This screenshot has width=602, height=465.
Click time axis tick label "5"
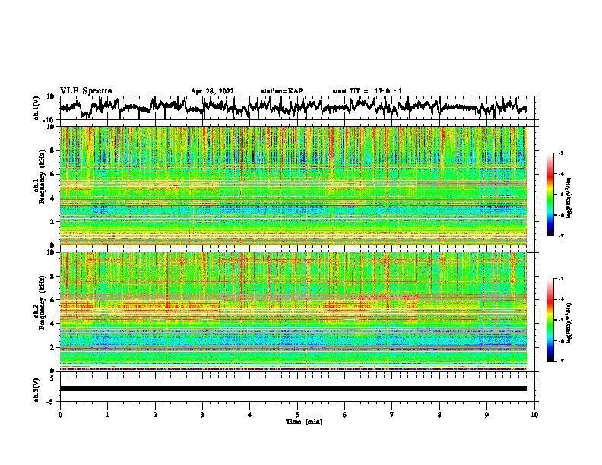click(297, 415)
